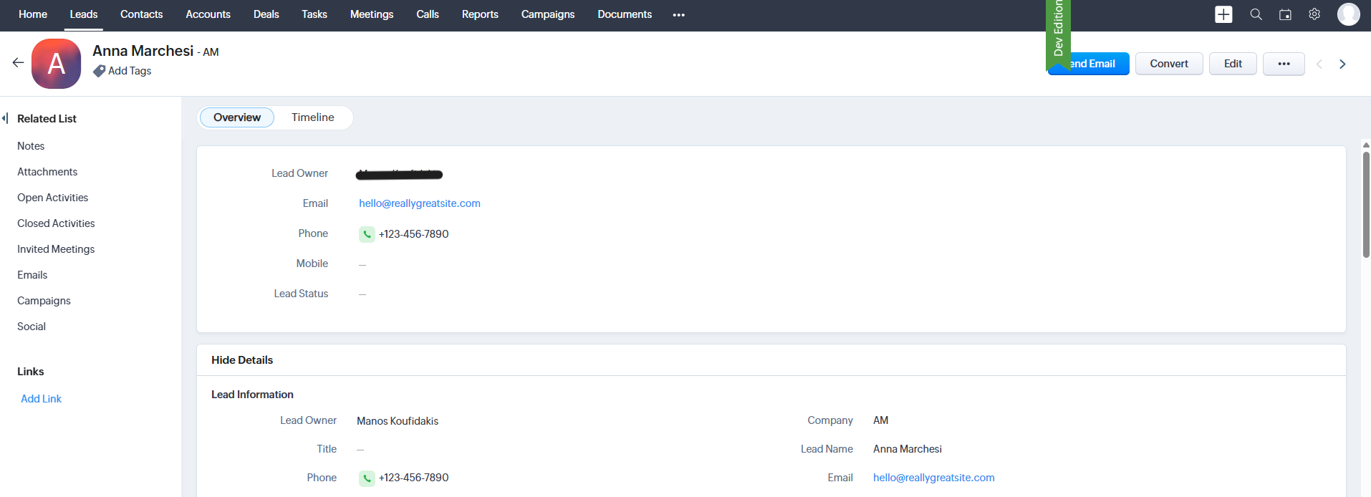1371x497 pixels.
Task: Open the Leads module
Action: [84, 14]
